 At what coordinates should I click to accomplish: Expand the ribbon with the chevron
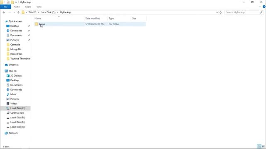(x=260, y=7)
